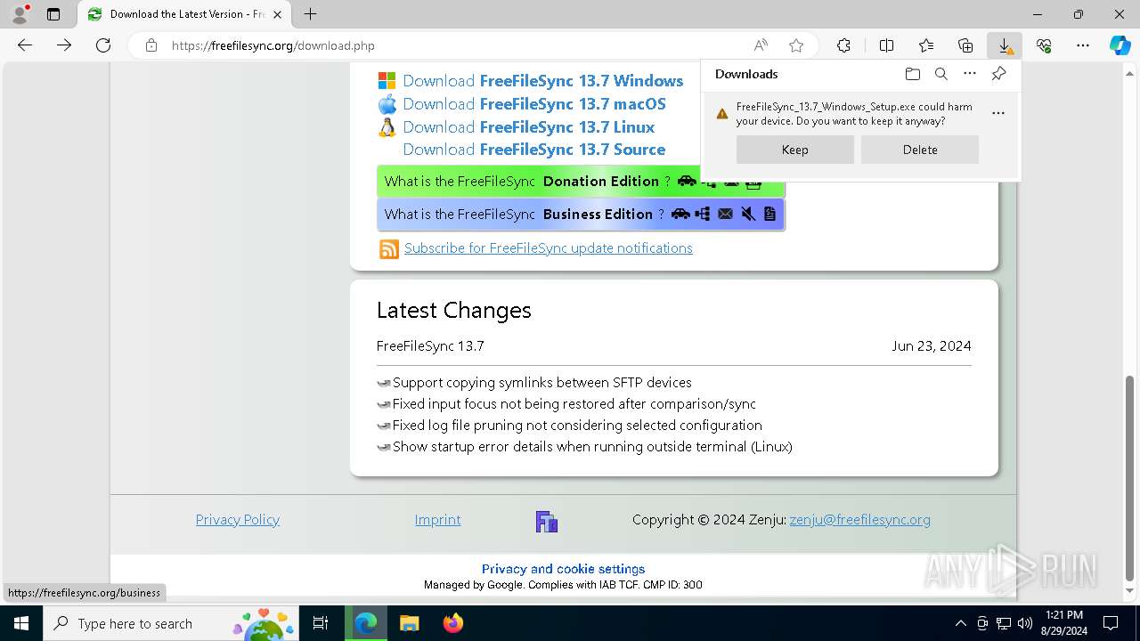Open File Explorer from the taskbar
This screenshot has width=1140, height=641.
point(409,623)
